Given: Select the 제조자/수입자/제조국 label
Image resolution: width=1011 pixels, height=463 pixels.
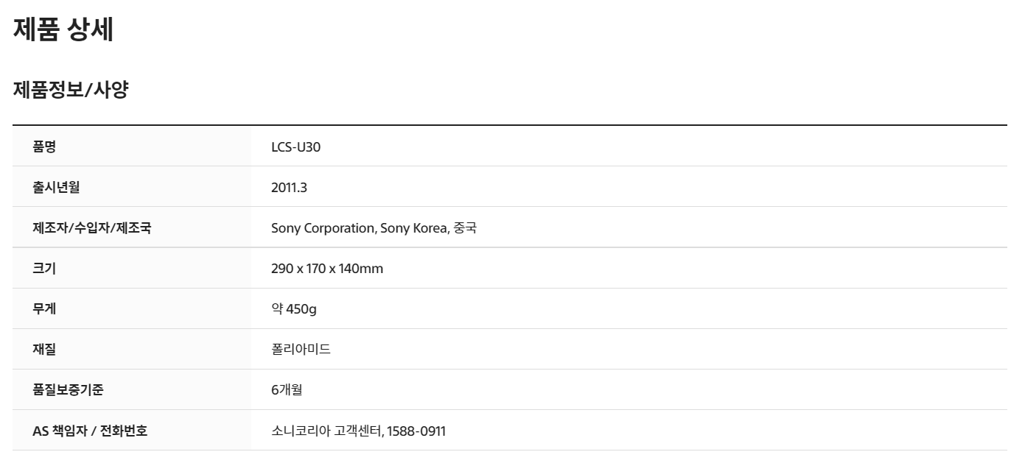Looking at the screenshot, I should click(92, 227).
